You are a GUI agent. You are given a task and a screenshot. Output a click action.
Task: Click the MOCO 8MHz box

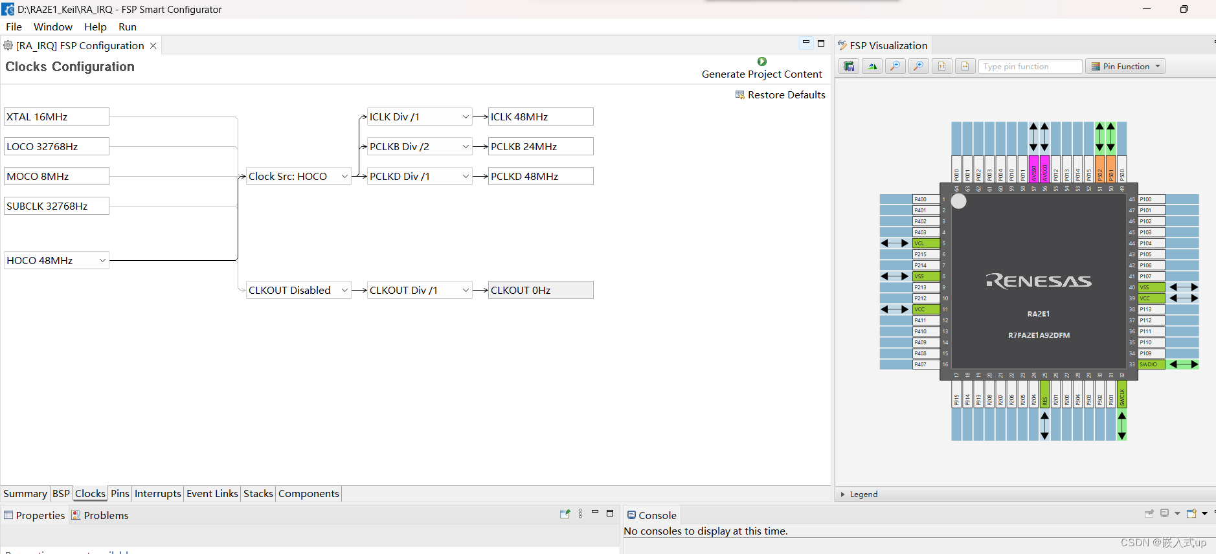(x=56, y=176)
